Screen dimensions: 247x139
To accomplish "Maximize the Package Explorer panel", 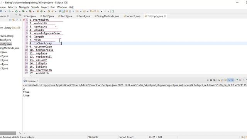I will 20,15.
